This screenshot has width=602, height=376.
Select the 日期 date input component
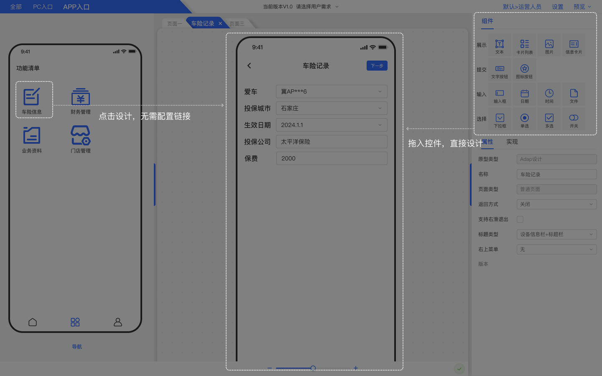[524, 94]
